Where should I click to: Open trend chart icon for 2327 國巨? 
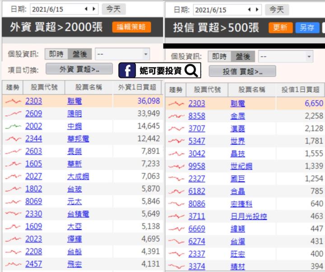176,179
